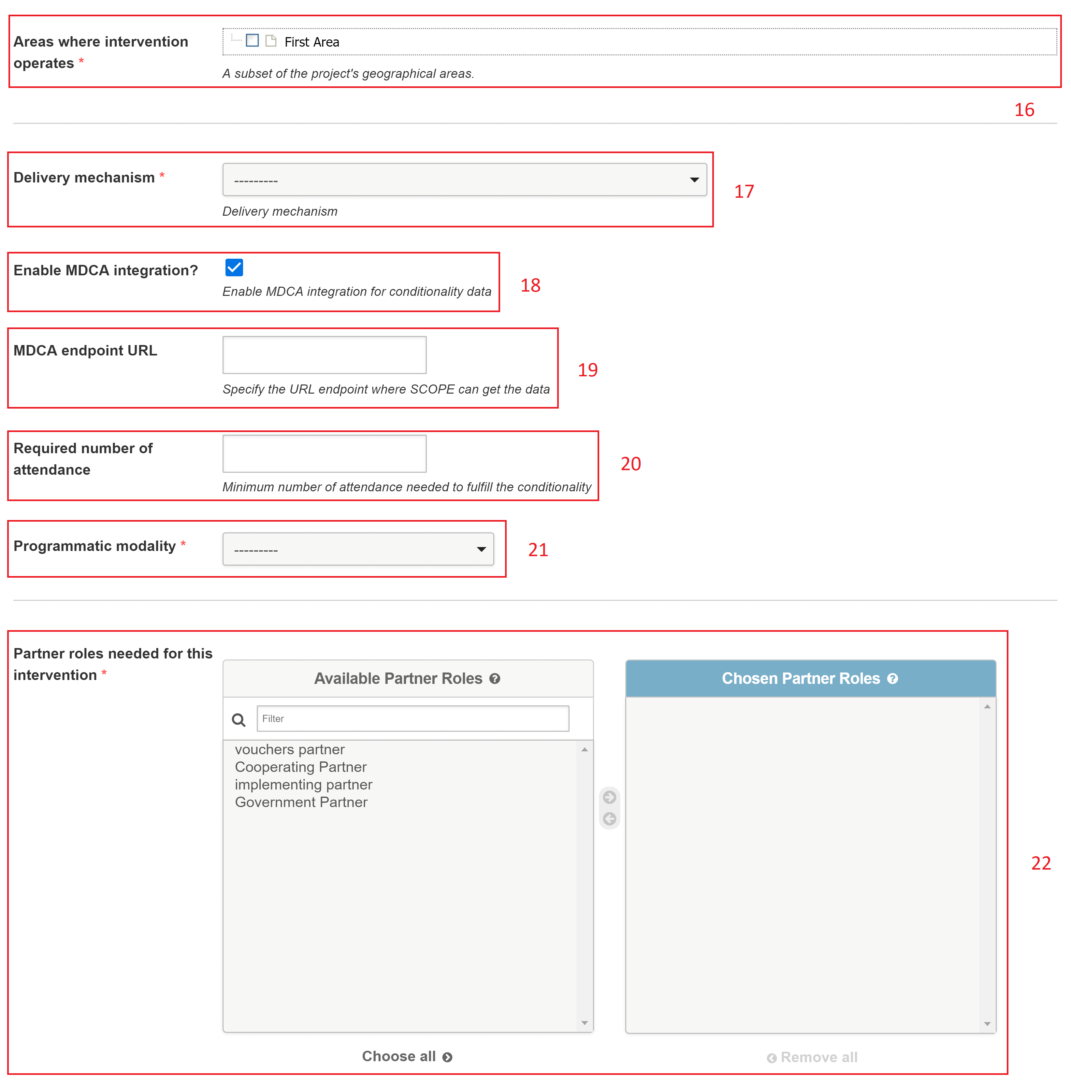Click the left arrow to remove role
1071x1084 pixels.
click(609, 818)
